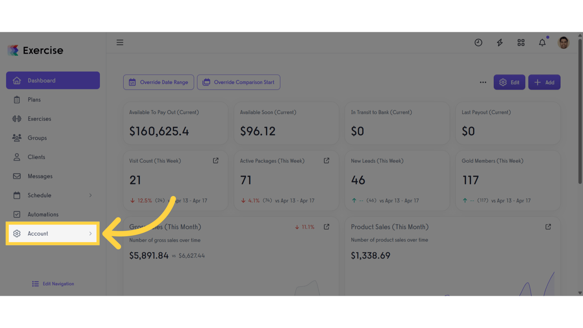Click the user profile avatar

click(x=563, y=42)
